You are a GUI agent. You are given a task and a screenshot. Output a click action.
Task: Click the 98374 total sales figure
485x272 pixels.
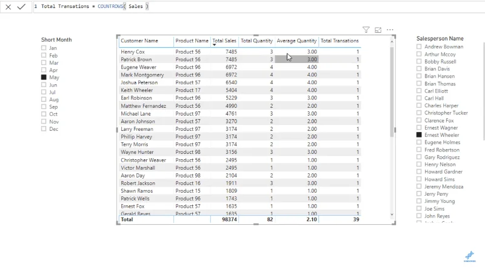tap(229, 219)
